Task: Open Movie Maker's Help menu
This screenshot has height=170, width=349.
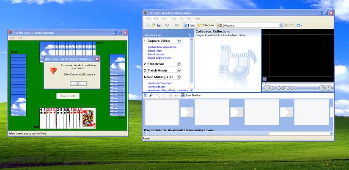Action: click(x=197, y=19)
